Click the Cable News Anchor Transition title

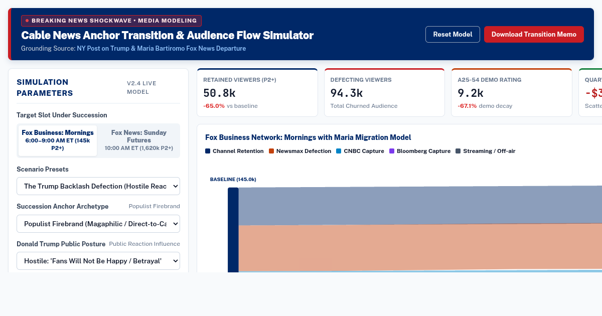pyautogui.click(x=167, y=35)
